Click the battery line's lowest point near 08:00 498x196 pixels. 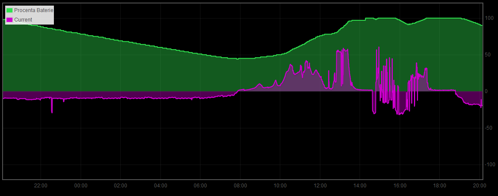coord(237,58)
